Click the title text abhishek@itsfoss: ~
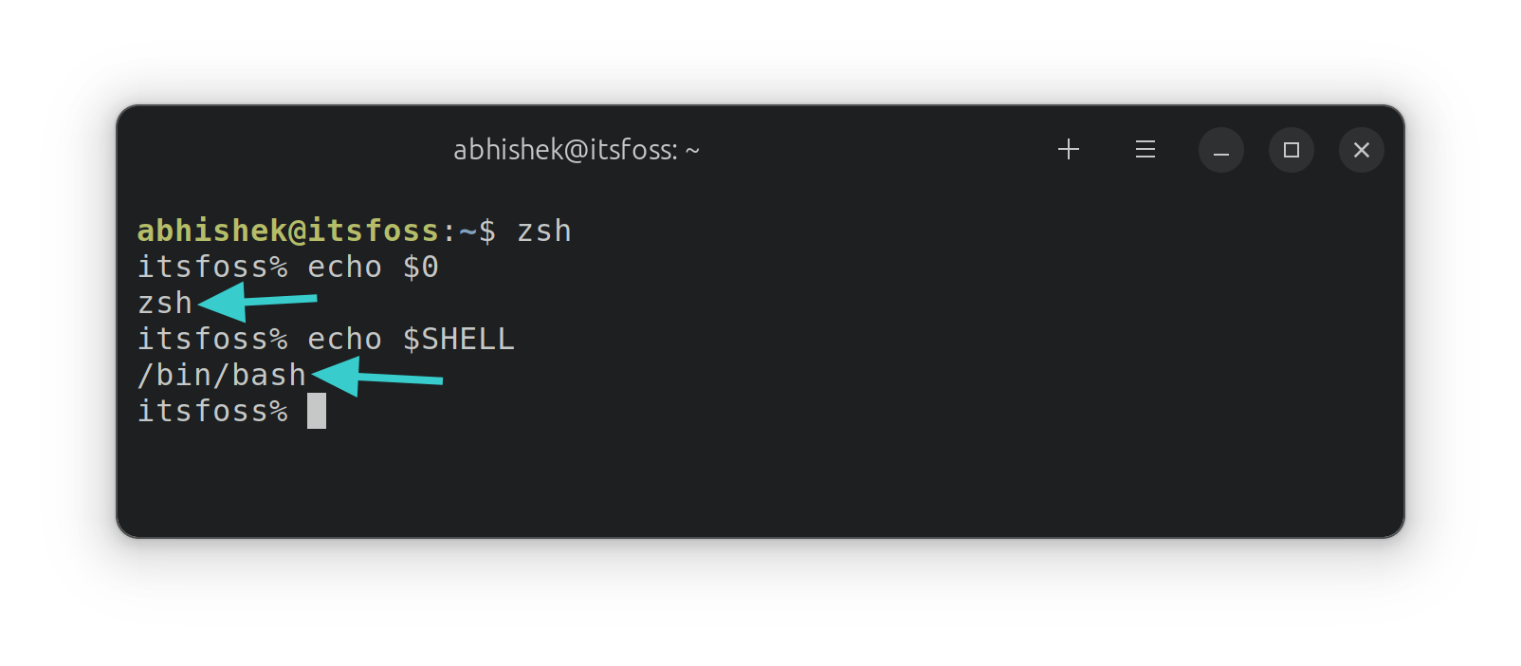1521x666 pixels. pyautogui.click(x=577, y=149)
